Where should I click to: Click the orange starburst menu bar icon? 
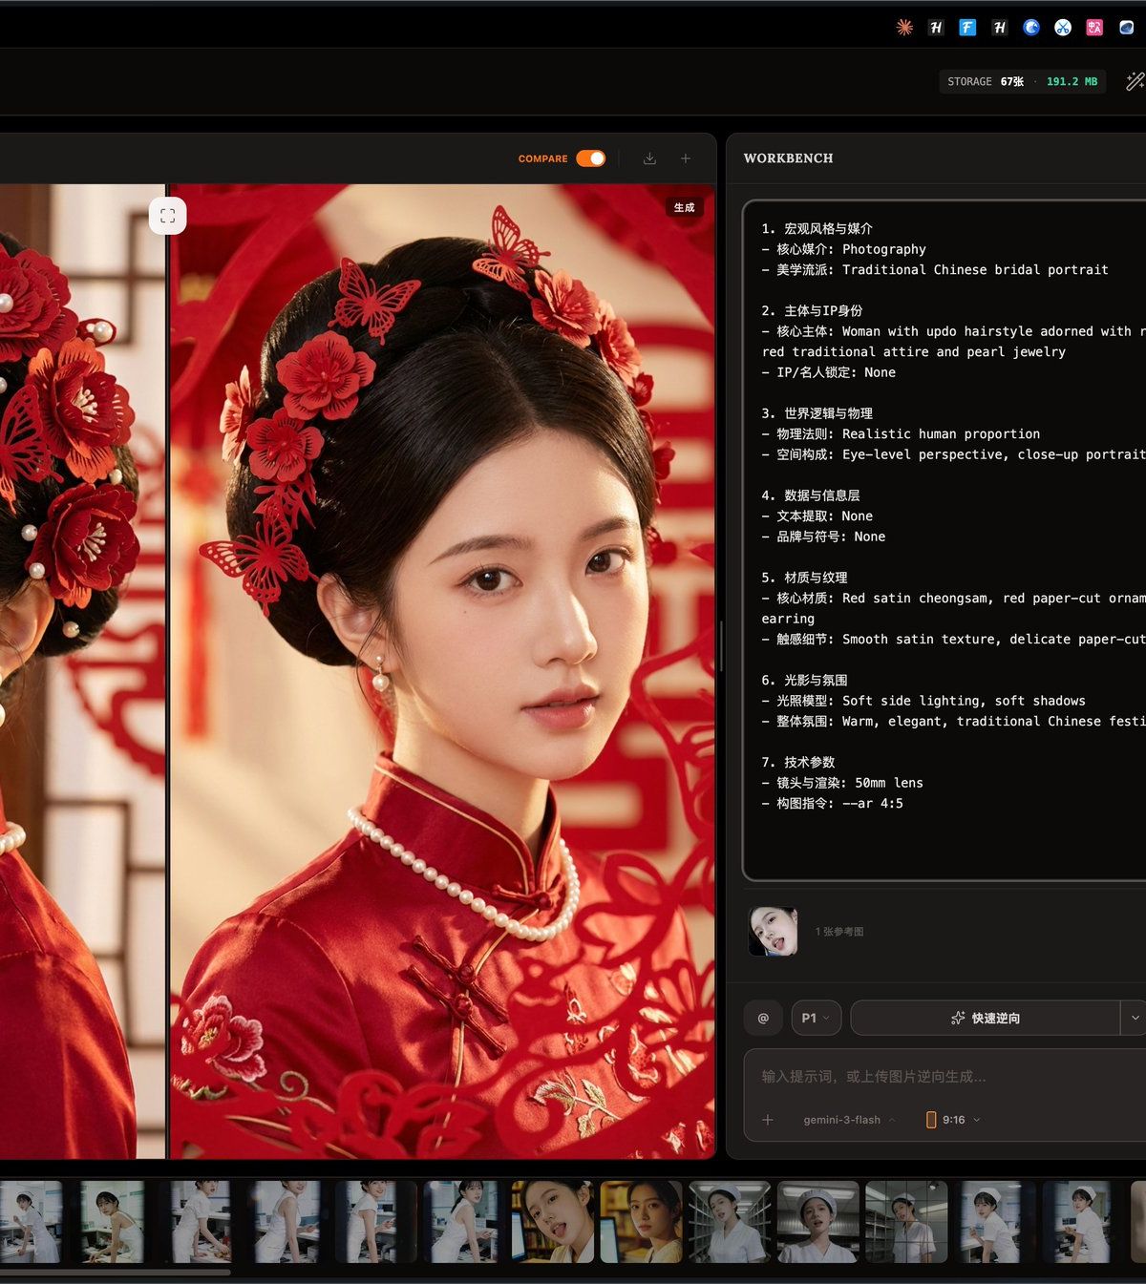coord(904,28)
